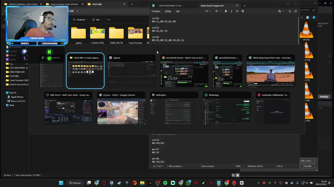Open the Ficheiro menu
334x187 pixels.
156,11
